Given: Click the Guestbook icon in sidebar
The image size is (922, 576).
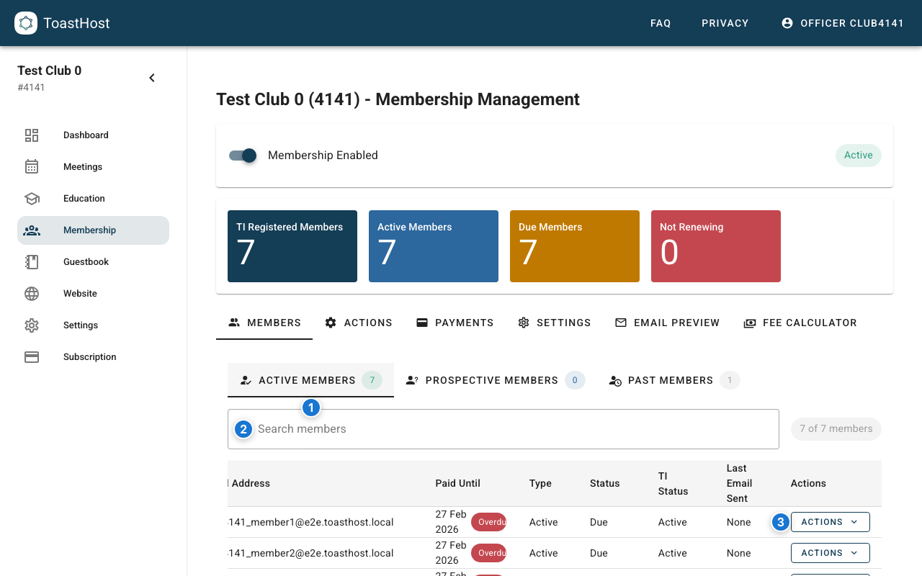Looking at the screenshot, I should click(32, 261).
